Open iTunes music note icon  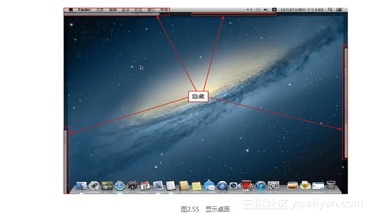click(x=260, y=186)
